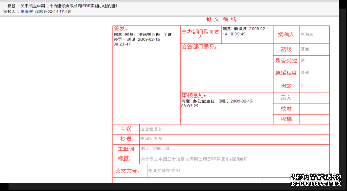Click the empty 录入 value cell
This screenshot has width=347, height=191.
click(x=314, y=98)
